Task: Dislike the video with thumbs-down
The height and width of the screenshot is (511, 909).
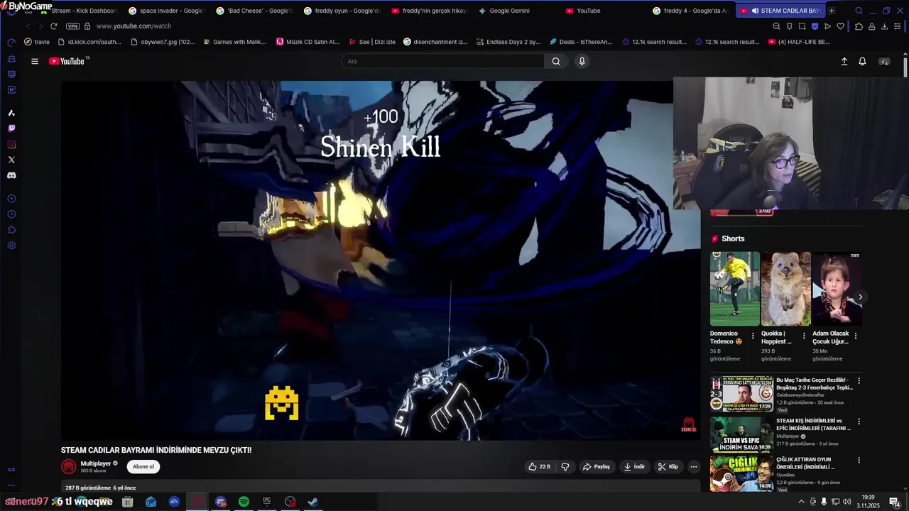Action: (x=565, y=466)
